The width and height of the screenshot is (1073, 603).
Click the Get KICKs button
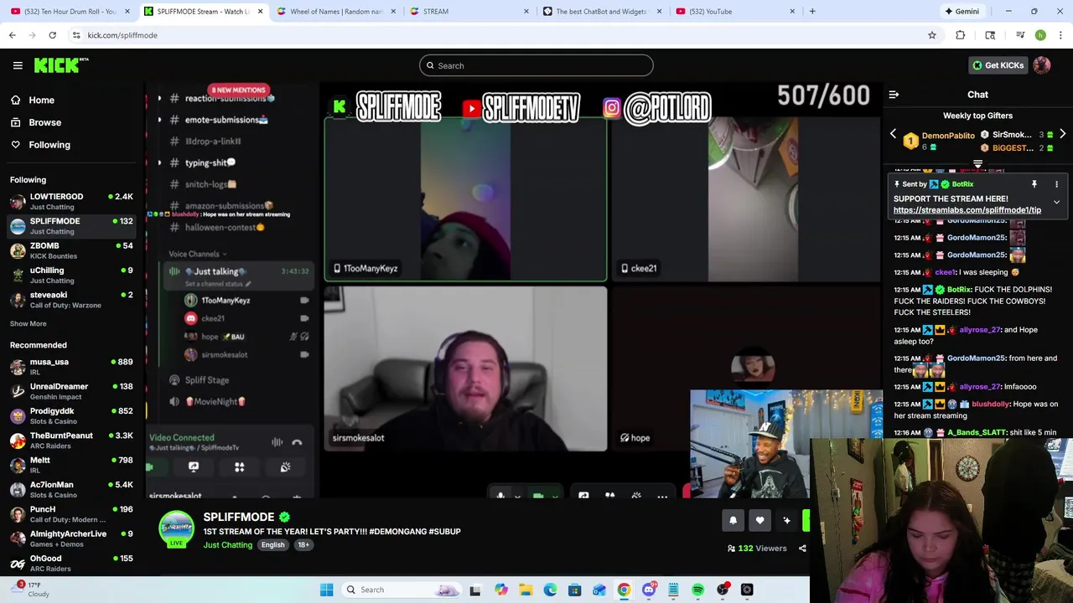[997, 65]
